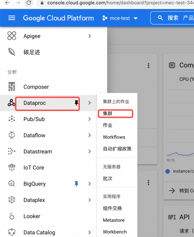Click the Dataplex icon
The height and width of the screenshot is (237, 194).
tap(12, 200)
